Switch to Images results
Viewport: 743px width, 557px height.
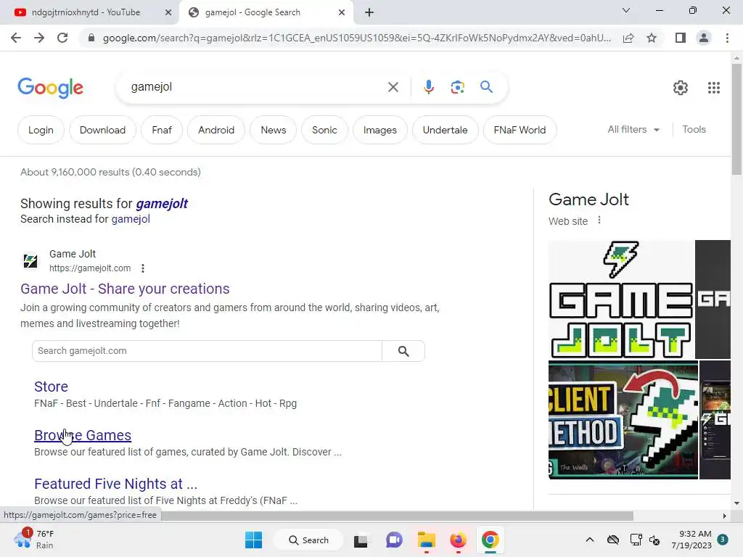(x=380, y=130)
